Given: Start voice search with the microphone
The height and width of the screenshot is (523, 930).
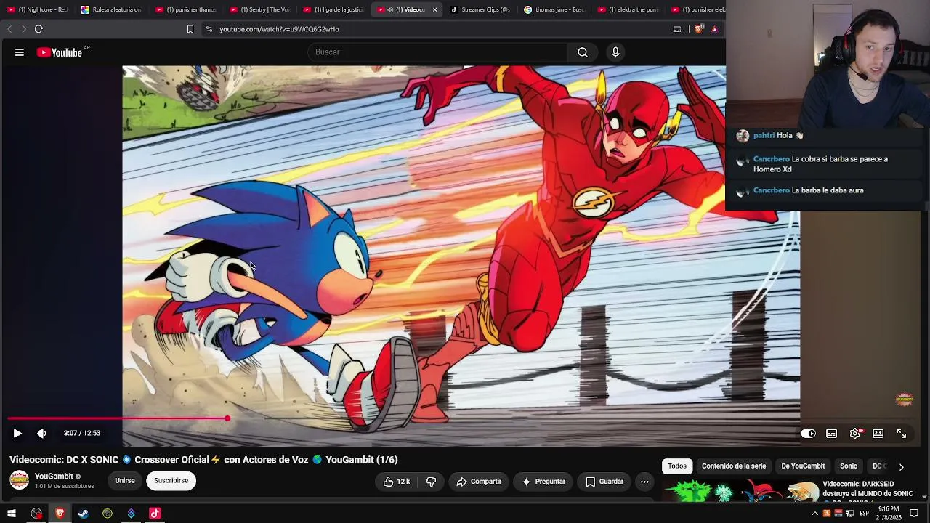Looking at the screenshot, I should click(615, 52).
